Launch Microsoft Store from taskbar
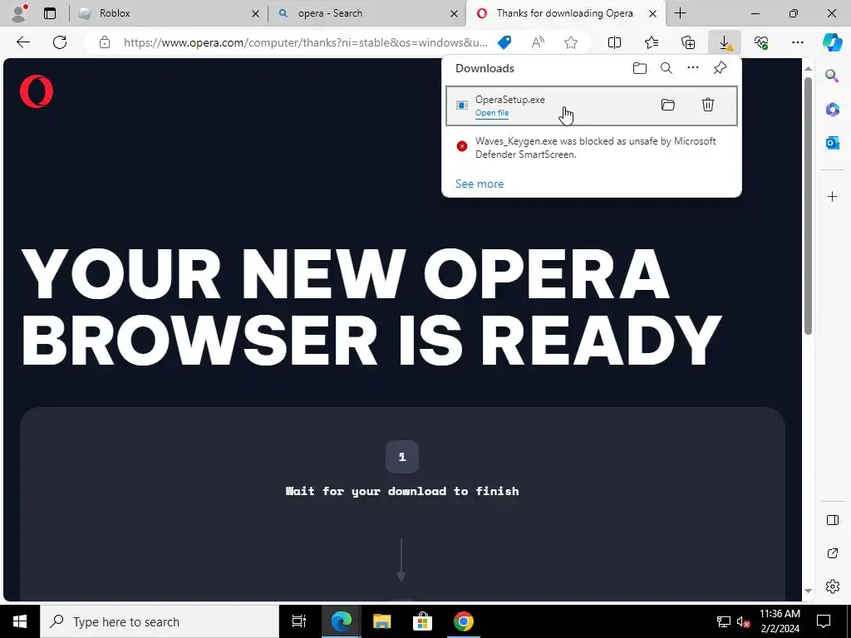 [422, 621]
